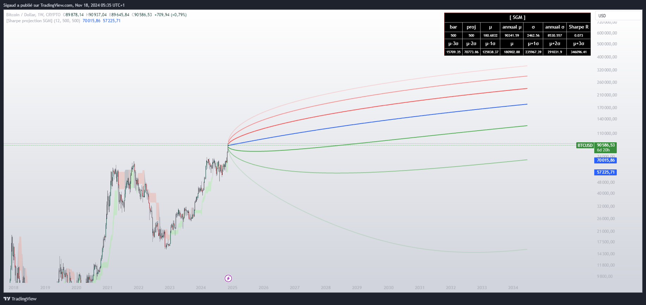Click the 400 000,00 price scale label
This screenshot has width=646, height=305.
pyautogui.click(x=607, y=57)
